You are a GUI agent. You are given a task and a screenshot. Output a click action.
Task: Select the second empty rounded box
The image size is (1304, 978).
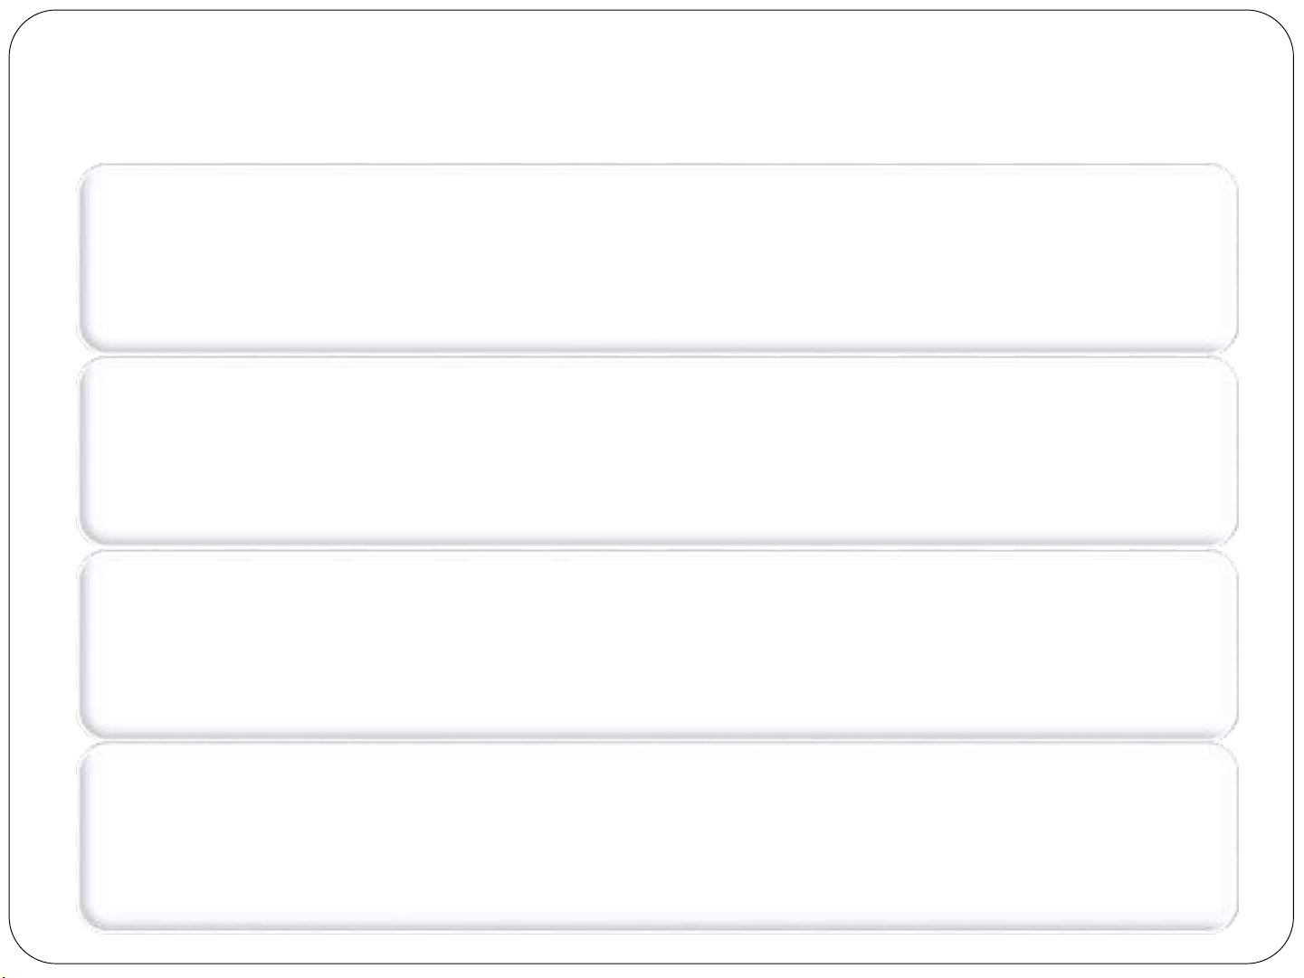pos(658,451)
